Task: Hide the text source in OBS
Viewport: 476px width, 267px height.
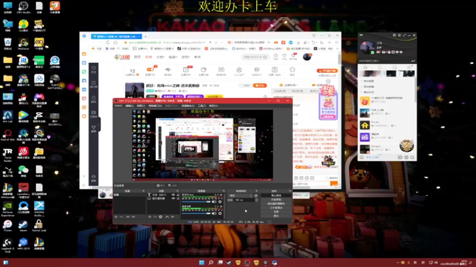Action: pos(173,195)
